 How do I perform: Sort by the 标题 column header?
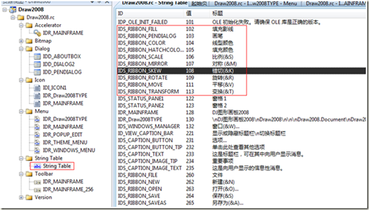pos(288,13)
